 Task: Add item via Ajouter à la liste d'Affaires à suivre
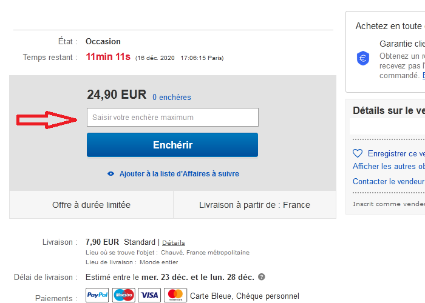click(179, 174)
